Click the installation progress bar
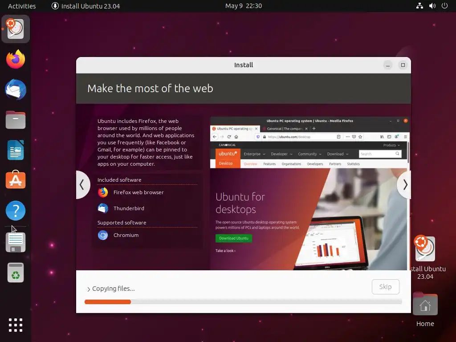 [243, 302]
